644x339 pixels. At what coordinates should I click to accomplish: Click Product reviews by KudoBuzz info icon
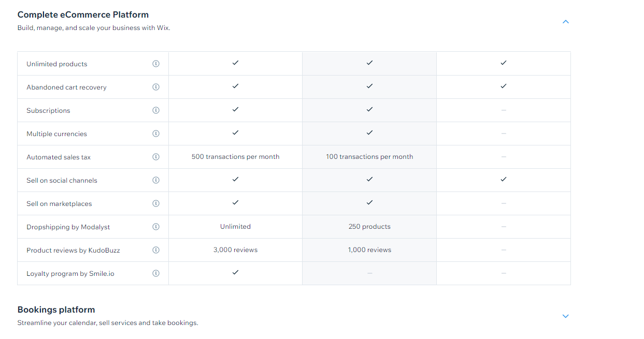pyautogui.click(x=156, y=250)
